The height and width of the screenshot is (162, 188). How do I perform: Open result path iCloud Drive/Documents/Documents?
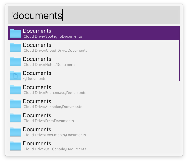pyautogui.click(x=54, y=135)
